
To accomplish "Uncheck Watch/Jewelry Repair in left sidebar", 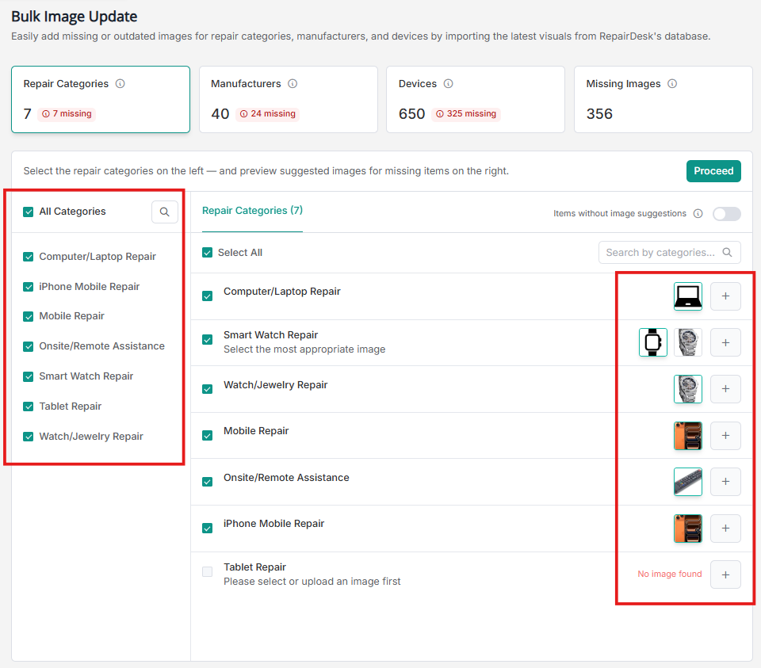I will click(x=28, y=436).
